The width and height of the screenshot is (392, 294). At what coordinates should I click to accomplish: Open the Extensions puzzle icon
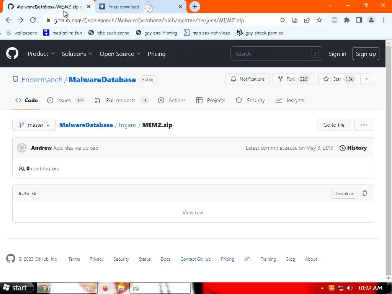(347, 20)
